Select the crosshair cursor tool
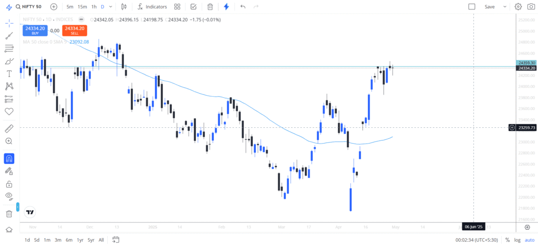Viewport: 538px width, 245px height. coord(9,23)
